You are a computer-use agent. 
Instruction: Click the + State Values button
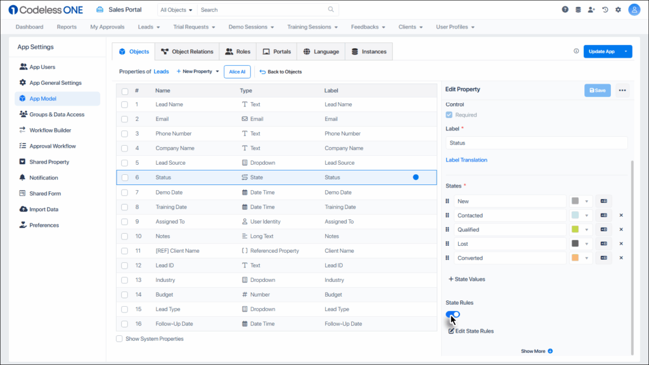coord(468,279)
